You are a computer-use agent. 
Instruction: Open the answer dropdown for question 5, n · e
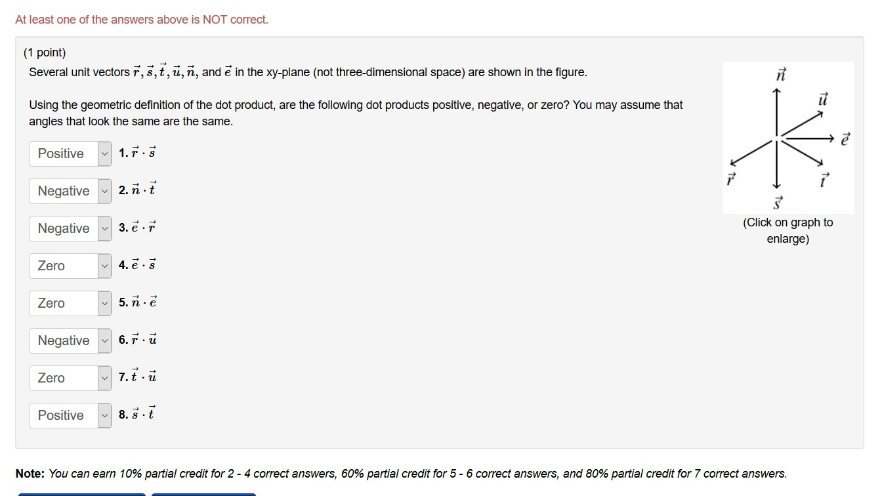click(69, 303)
